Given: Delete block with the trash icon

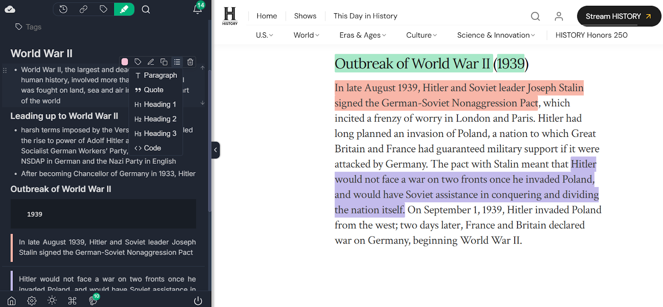Looking at the screenshot, I should click(190, 62).
